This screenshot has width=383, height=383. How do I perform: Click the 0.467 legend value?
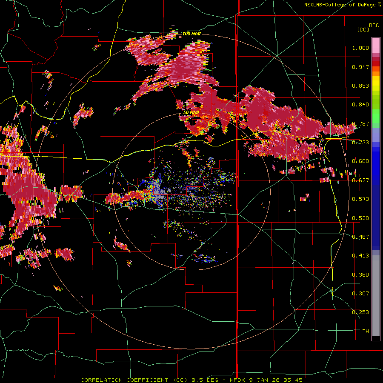pyautogui.click(x=360, y=237)
